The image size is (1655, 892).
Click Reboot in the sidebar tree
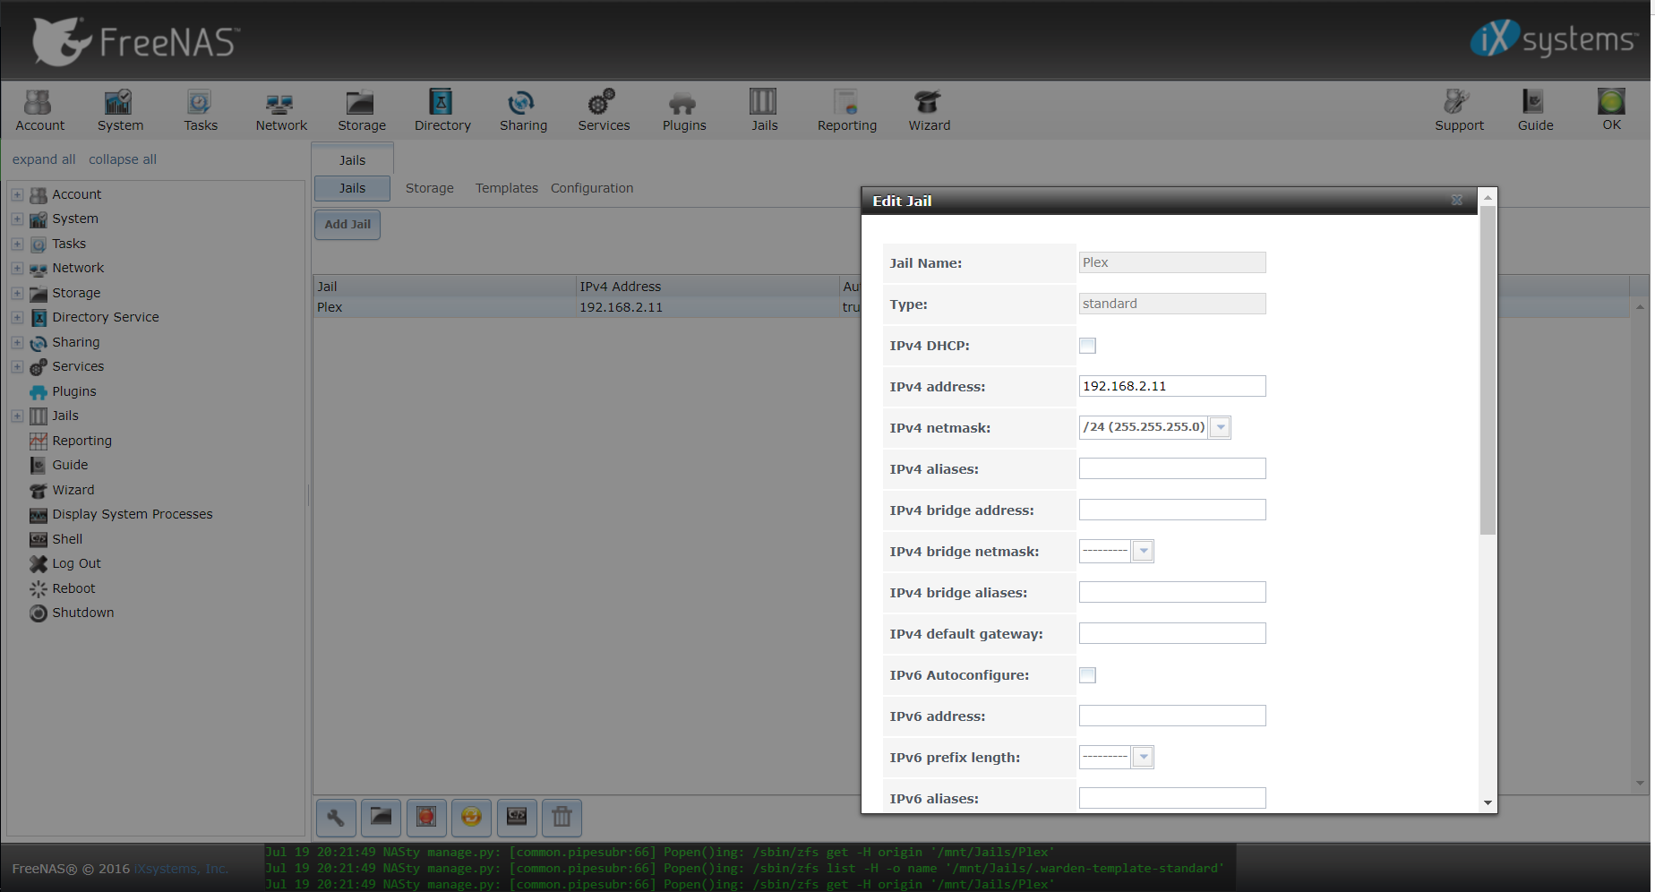coord(73,588)
